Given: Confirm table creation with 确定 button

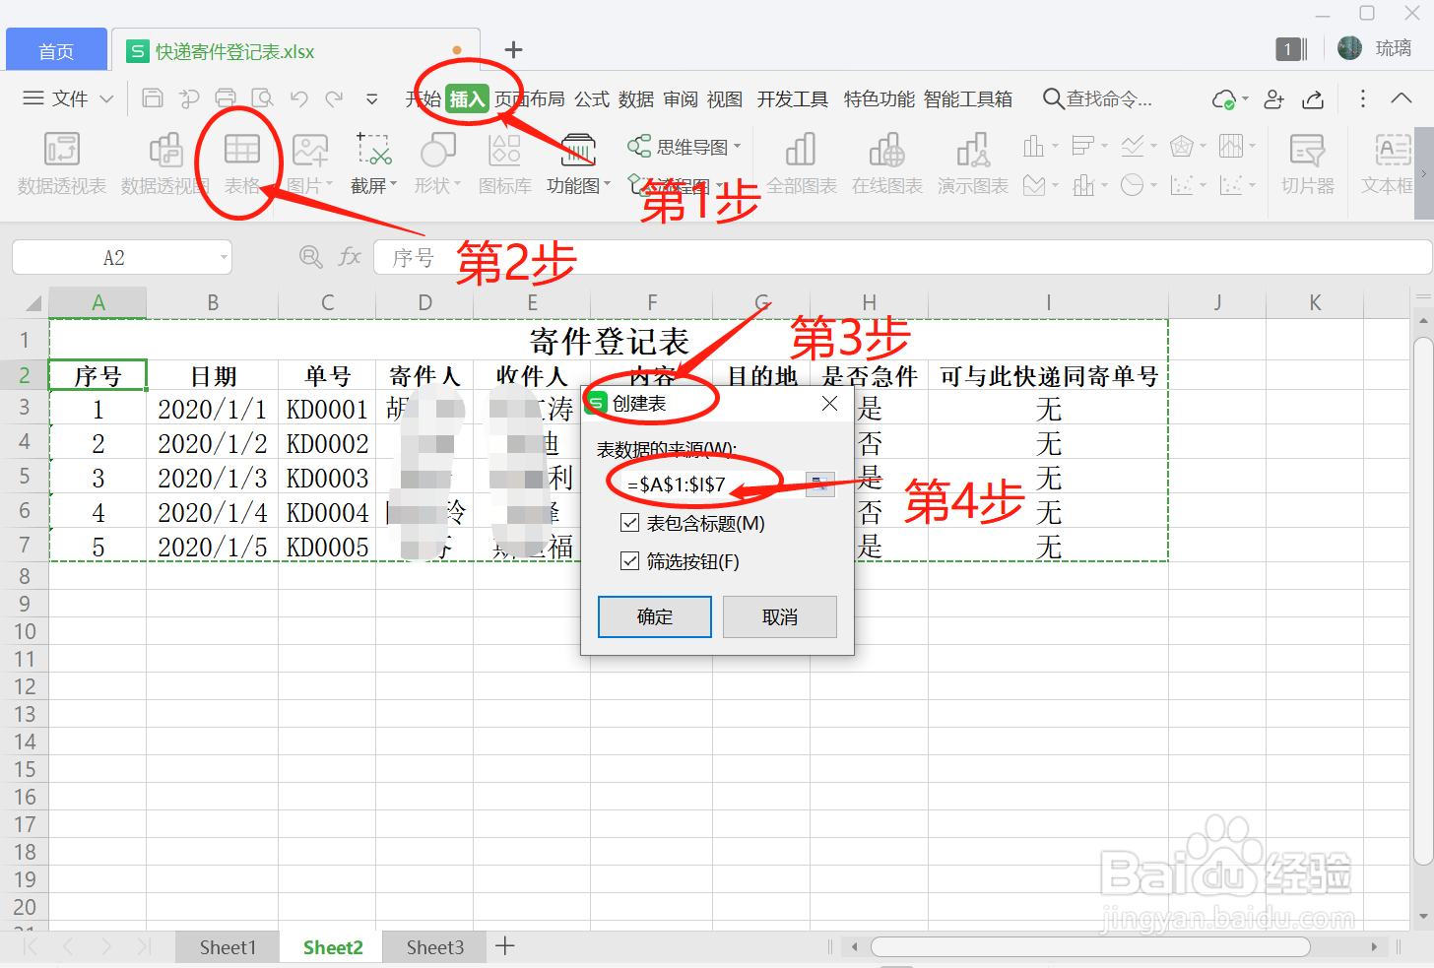Looking at the screenshot, I should click(x=654, y=616).
